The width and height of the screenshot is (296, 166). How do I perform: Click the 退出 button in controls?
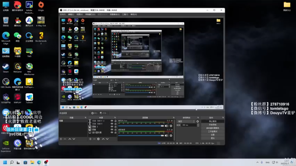point(212,138)
